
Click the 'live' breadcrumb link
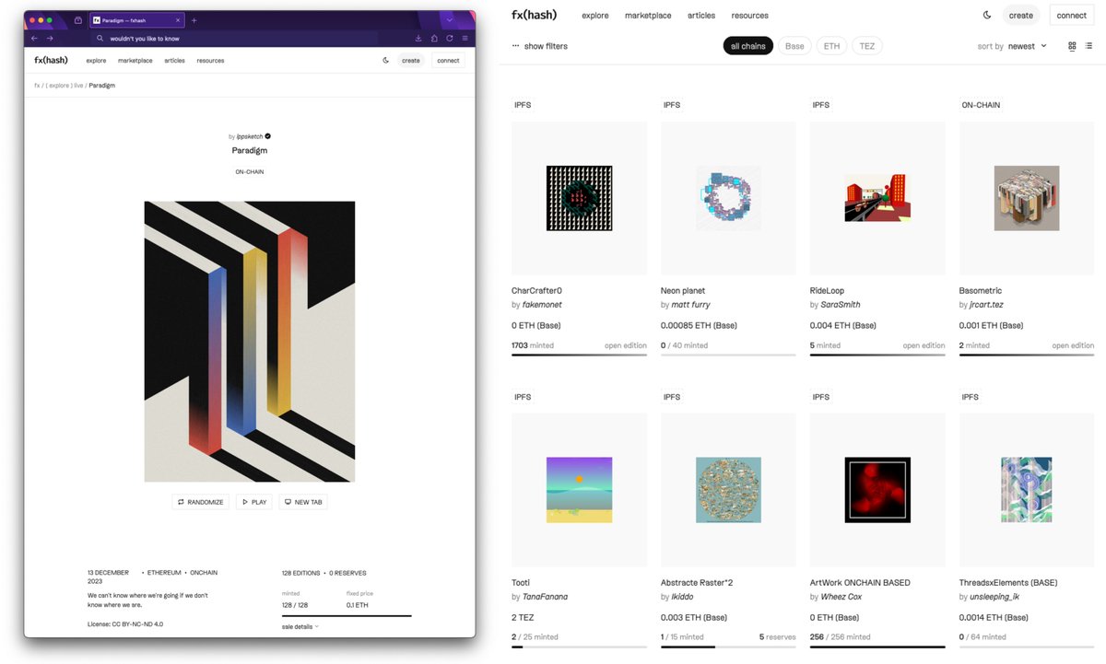click(x=78, y=86)
